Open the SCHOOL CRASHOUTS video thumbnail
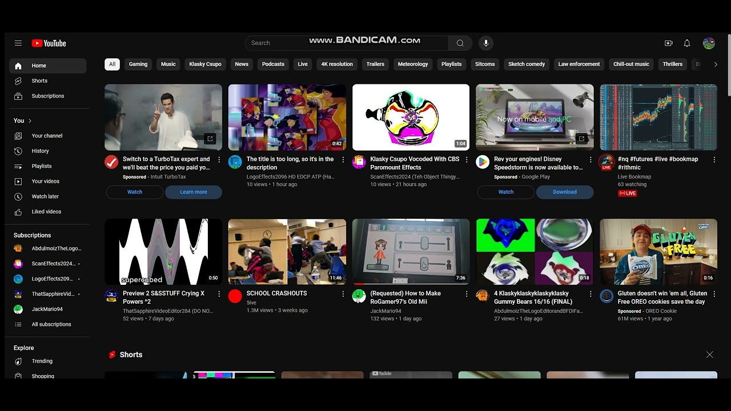The image size is (731, 411). (287, 252)
